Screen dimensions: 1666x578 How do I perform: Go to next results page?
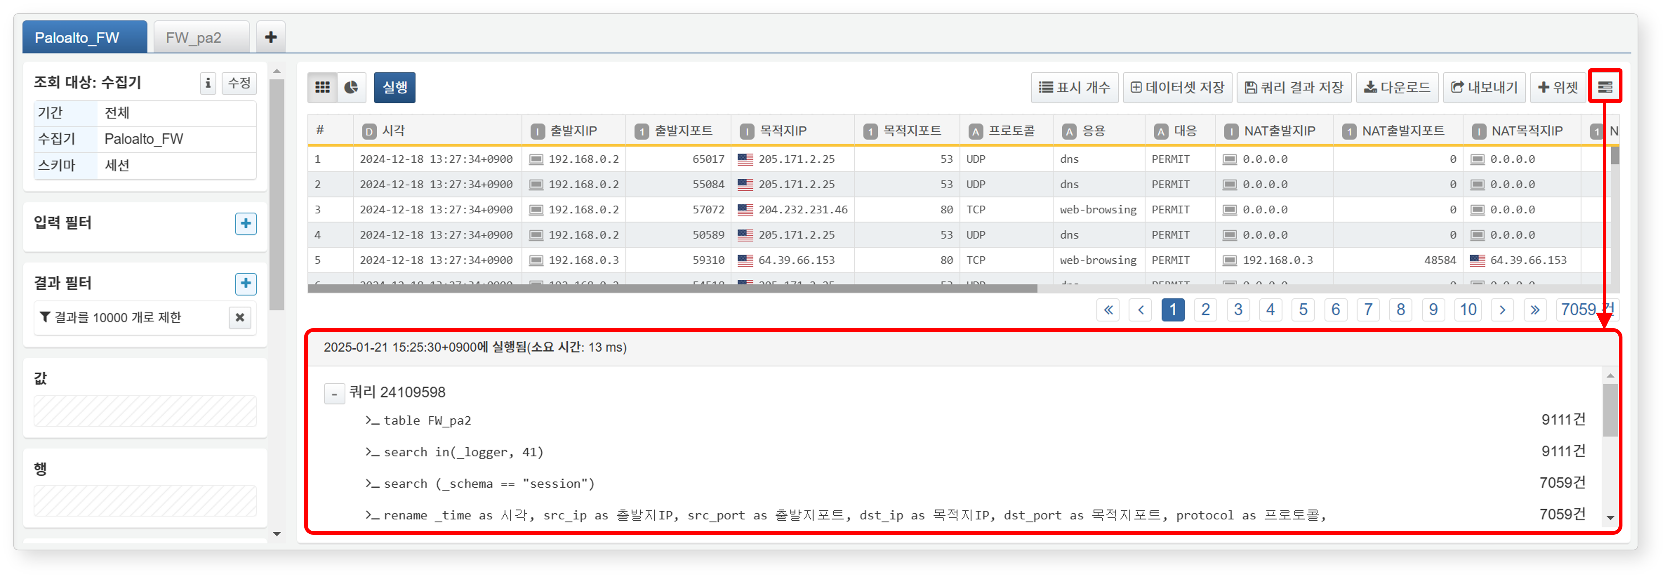pos(1503,309)
